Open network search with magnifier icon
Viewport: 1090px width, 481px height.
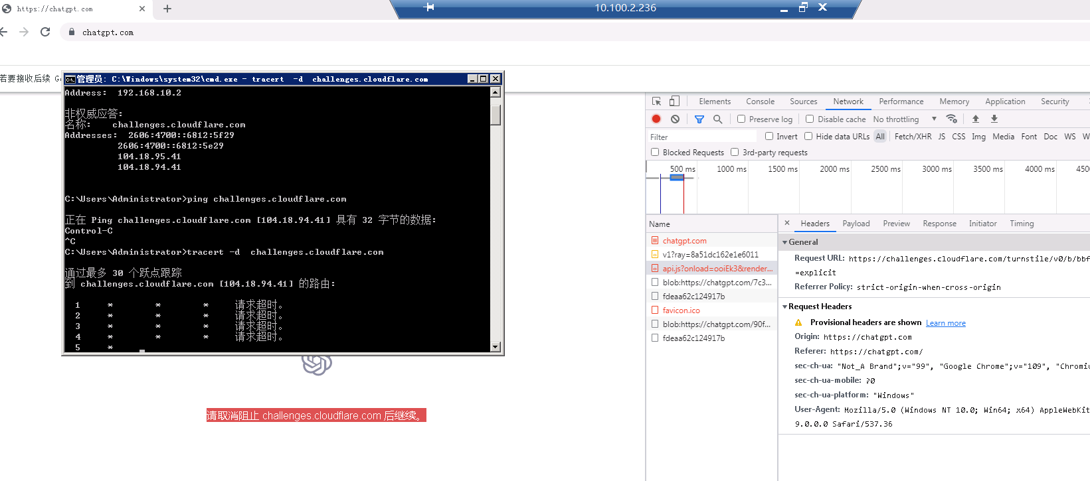(717, 119)
